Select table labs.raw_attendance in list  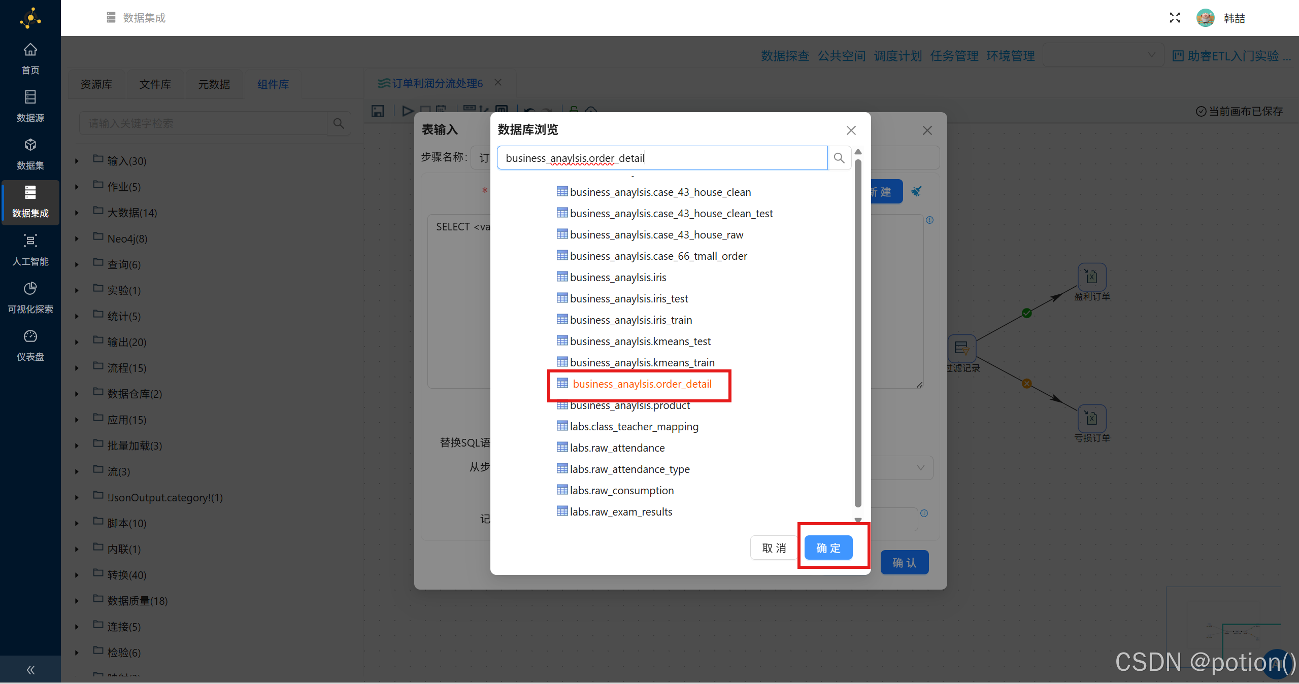point(617,448)
